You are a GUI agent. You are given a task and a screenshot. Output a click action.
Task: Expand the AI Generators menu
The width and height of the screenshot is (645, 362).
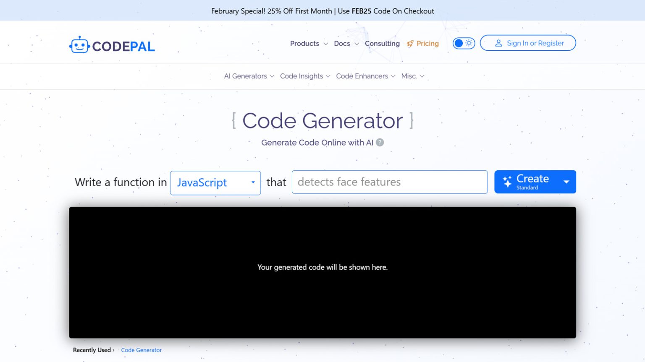click(x=249, y=76)
